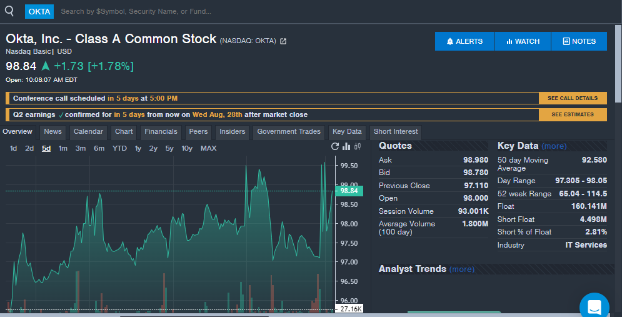This screenshot has width=622, height=317.
Task: Open the Financials tab
Action: [x=161, y=132]
